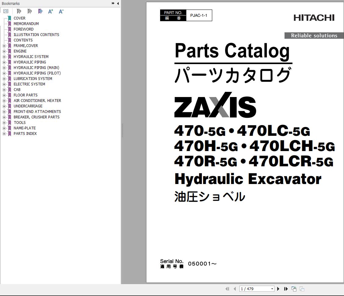Select the ELECTRIC SYSTEM bookmark label
344x296 pixels.
point(29,84)
